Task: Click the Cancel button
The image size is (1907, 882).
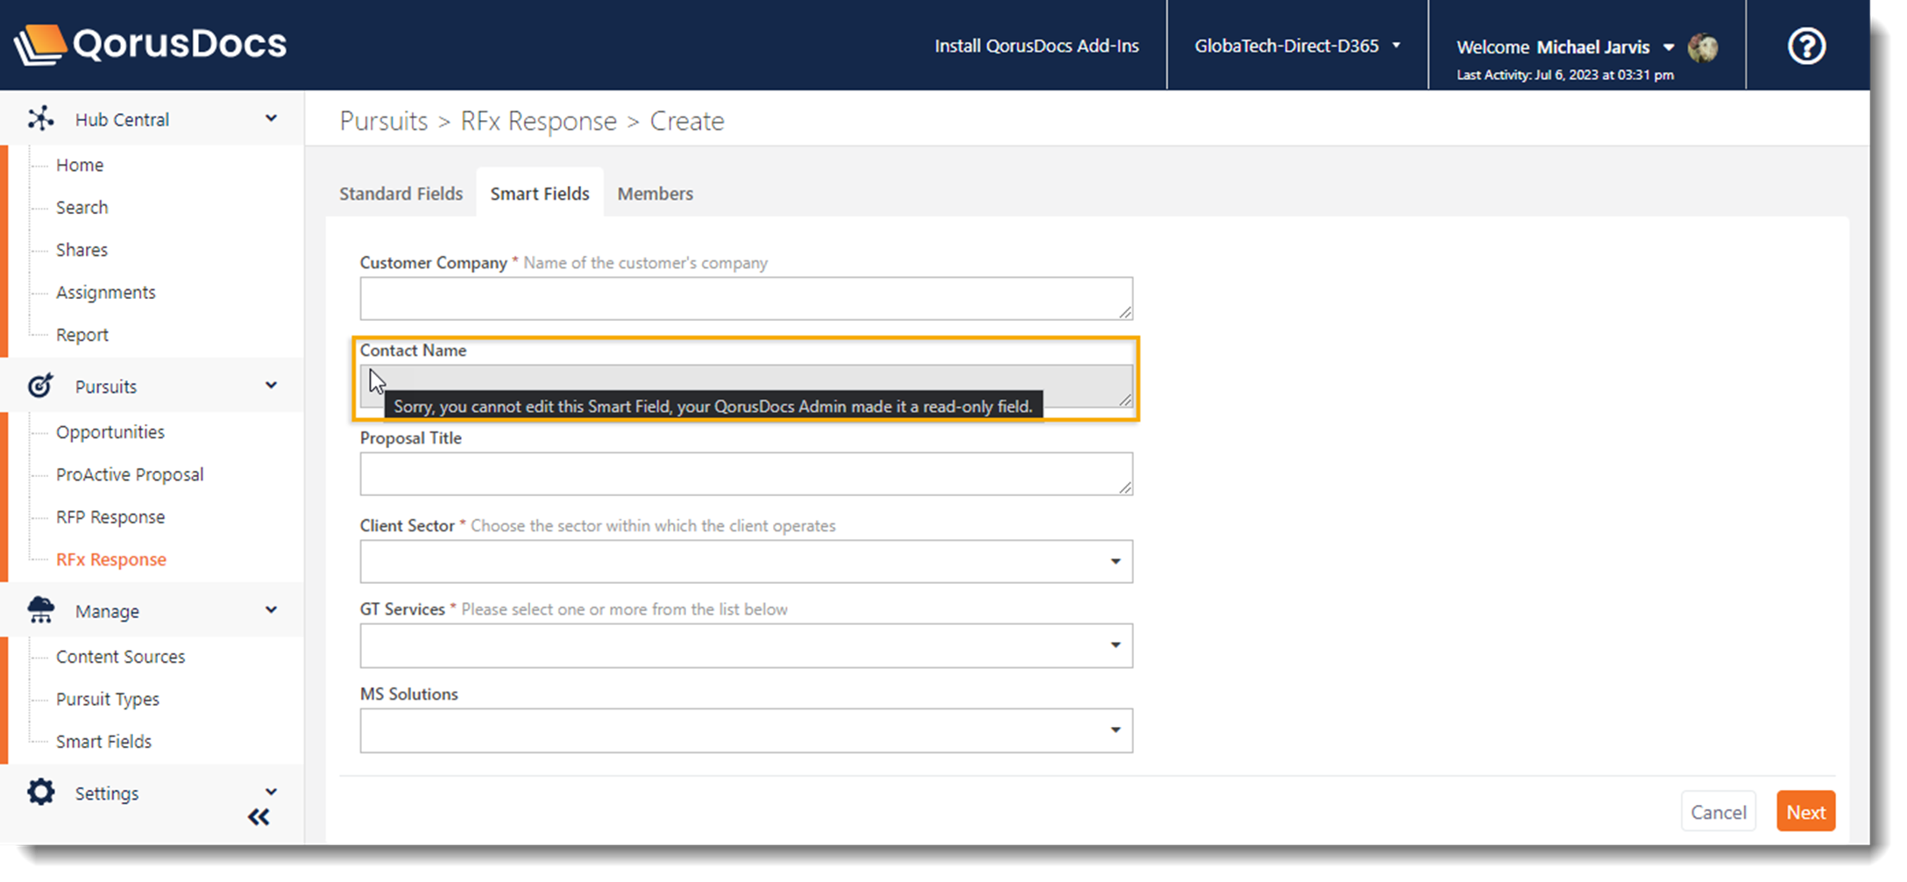Action: tap(1718, 812)
